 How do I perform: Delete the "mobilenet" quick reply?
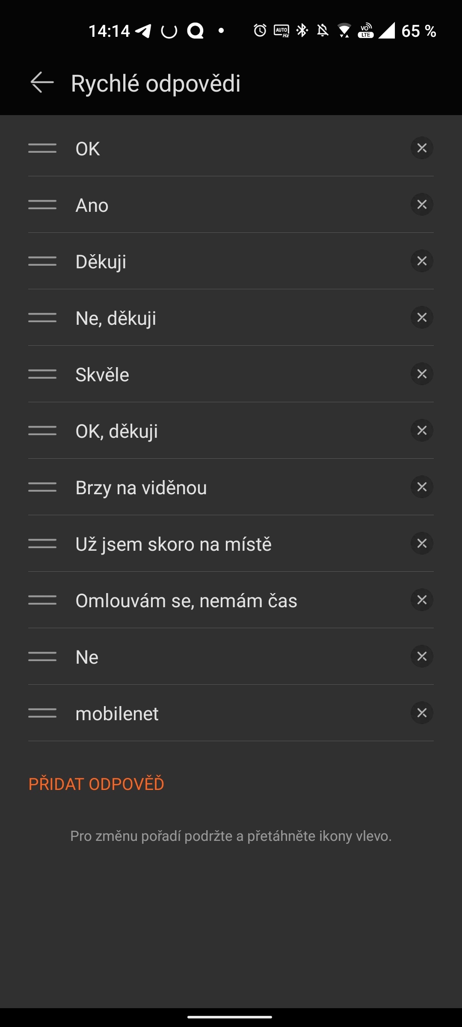pos(422,713)
